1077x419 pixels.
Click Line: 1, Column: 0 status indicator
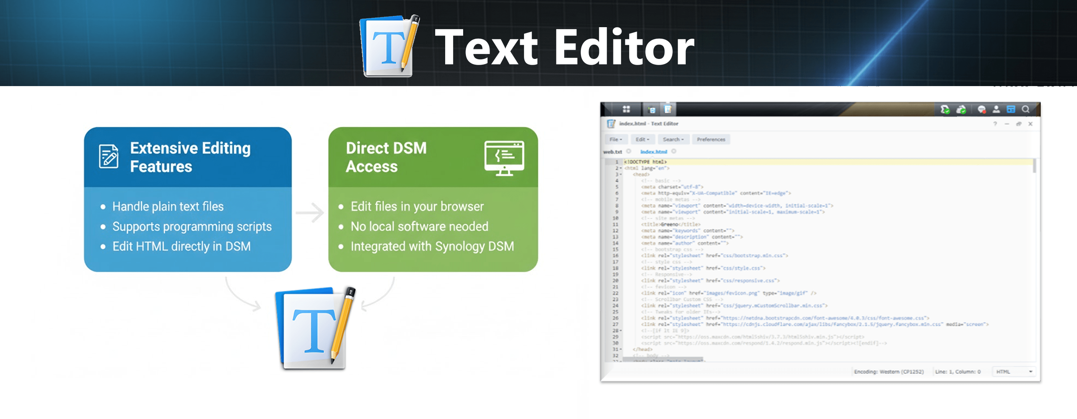click(x=959, y=371)
